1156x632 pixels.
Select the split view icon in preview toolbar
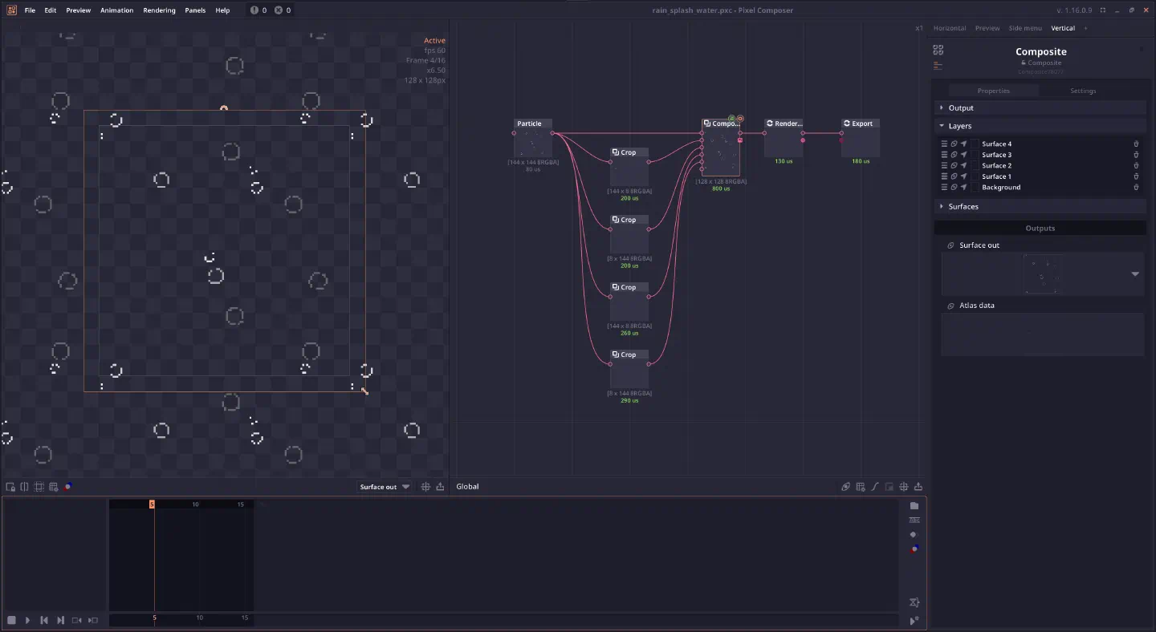[x=24, y=486]
